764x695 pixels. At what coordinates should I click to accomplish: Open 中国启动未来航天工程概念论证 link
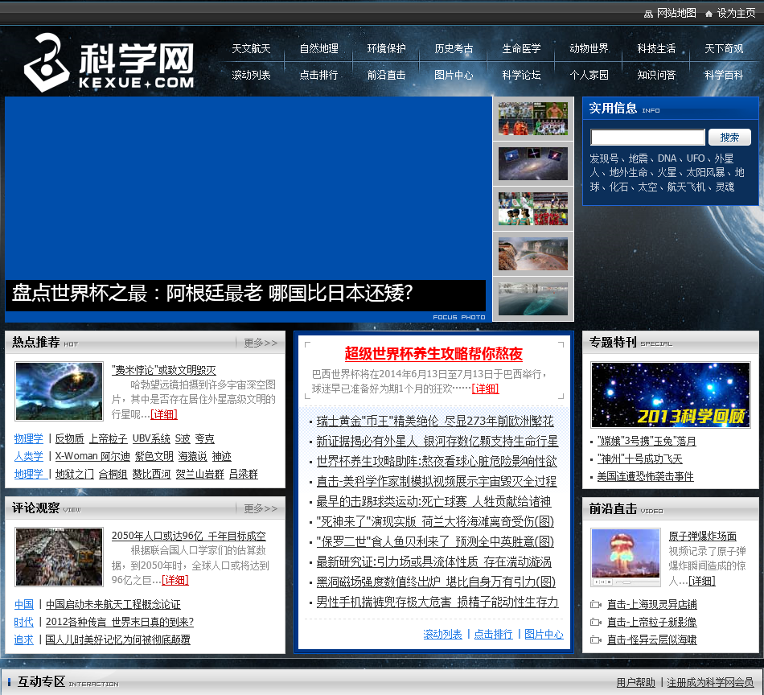click(x=113, y=604)
